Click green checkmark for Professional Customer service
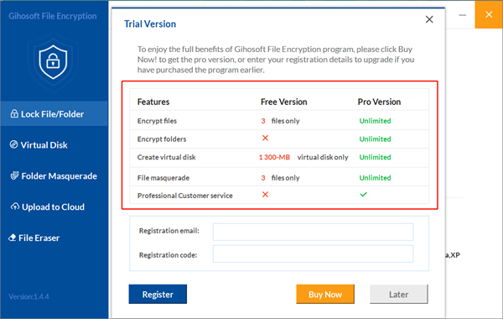 363,195
